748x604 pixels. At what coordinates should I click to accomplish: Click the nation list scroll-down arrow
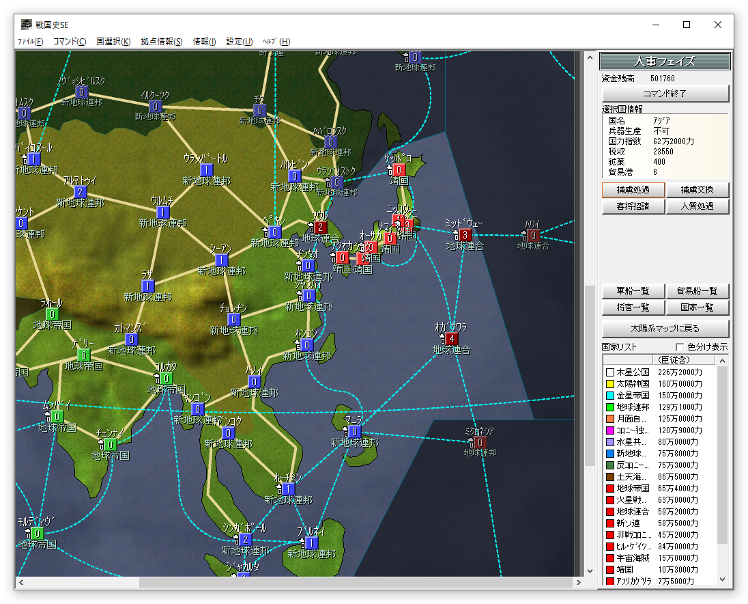(723, 579)
